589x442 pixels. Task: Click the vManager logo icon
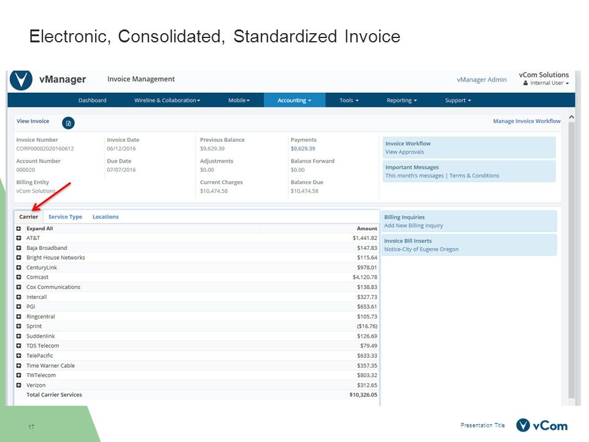pos(21,80)
